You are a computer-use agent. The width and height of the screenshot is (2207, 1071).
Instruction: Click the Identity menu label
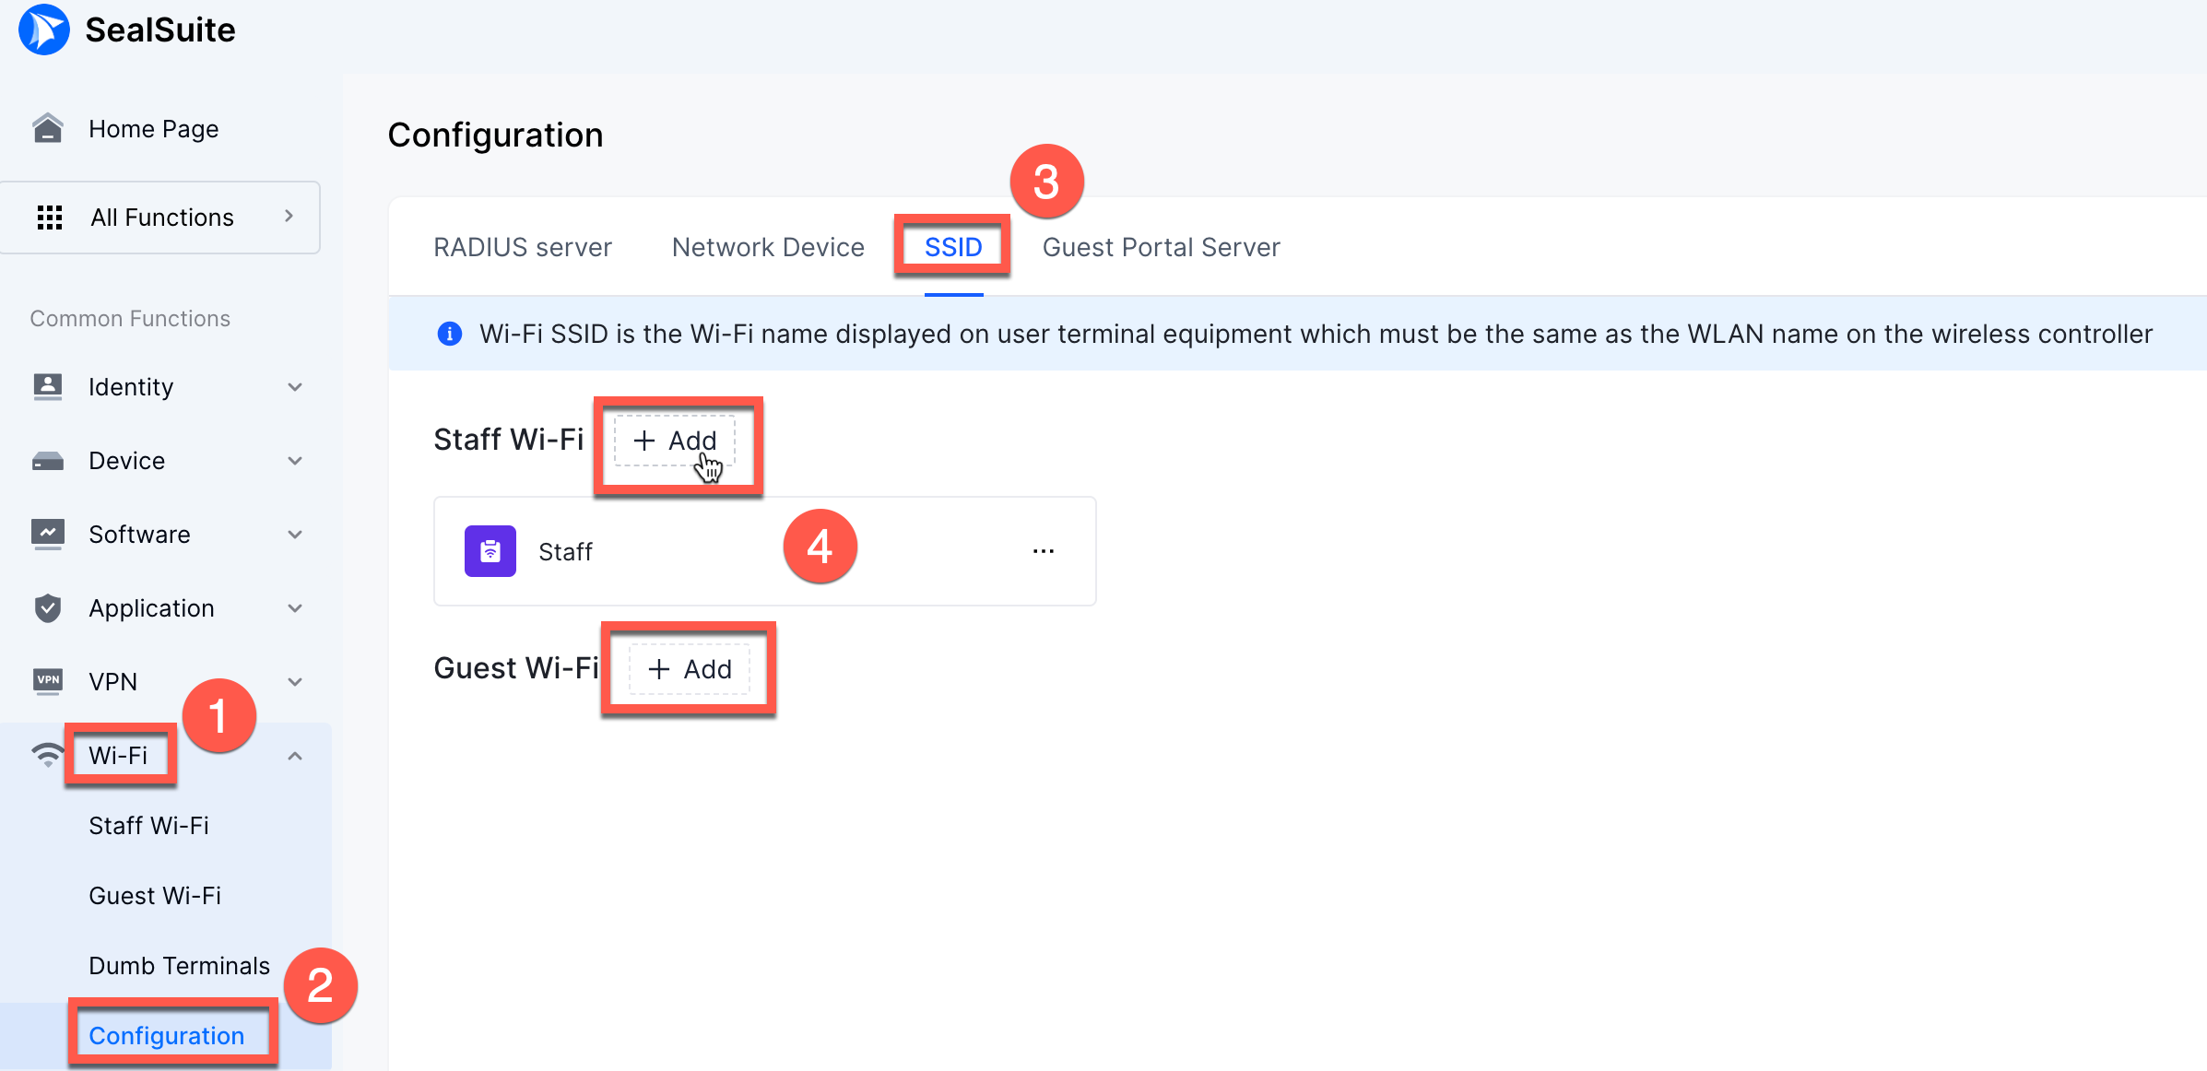pyautogui.click(x=131, y=387)
